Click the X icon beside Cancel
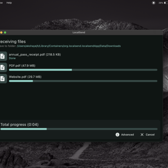Screen dimensions: 168x168 click(x=142, y=135)
